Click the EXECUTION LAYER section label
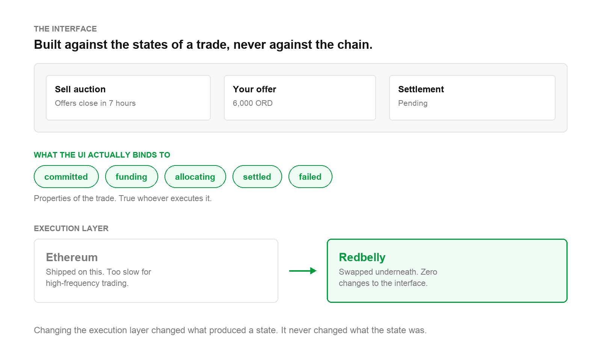The width and height of the screenshot is (601, 361). pos(71,229)
